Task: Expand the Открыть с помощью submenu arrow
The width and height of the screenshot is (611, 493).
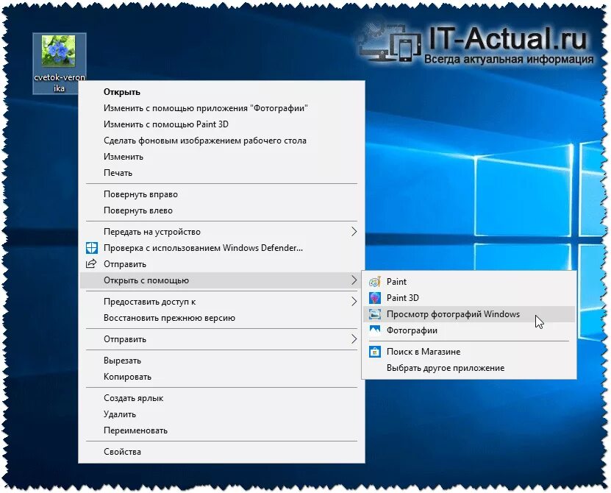Action: pyautogui.click(x=354, y=280)
